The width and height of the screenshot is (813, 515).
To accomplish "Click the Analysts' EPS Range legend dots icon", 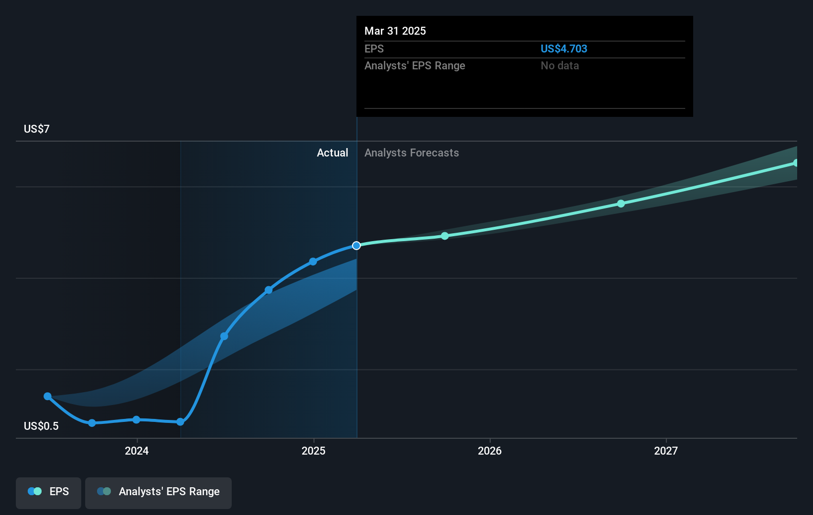I will coord(104,491).
